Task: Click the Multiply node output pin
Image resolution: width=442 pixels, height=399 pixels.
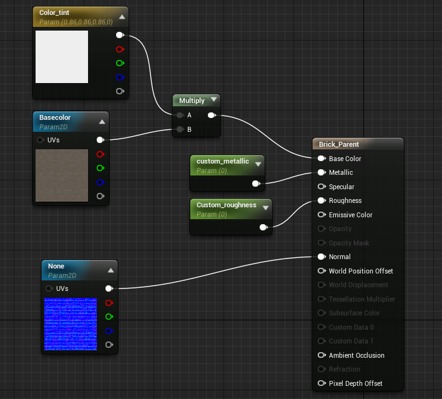Action: point(211,116)
